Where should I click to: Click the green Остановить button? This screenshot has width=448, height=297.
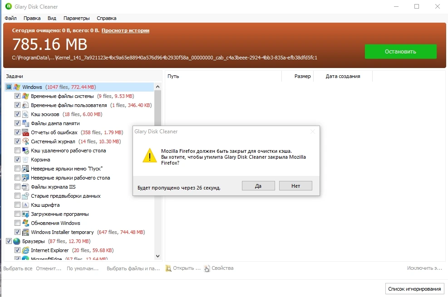(401, 52)
